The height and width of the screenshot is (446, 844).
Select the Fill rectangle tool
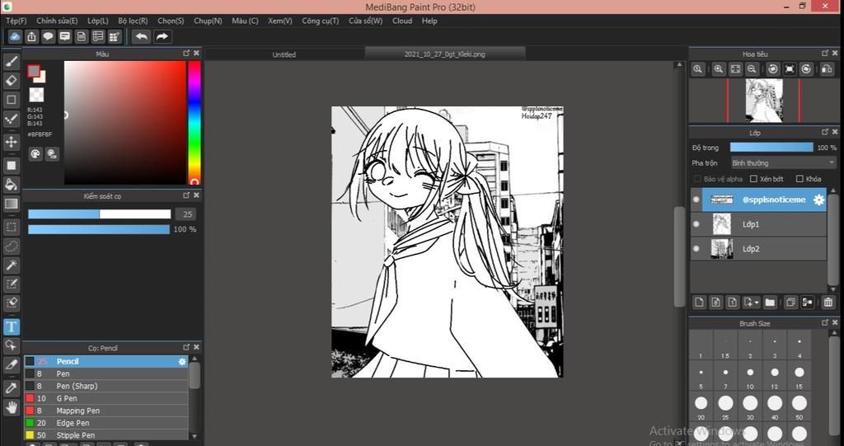tap(12, 166)
